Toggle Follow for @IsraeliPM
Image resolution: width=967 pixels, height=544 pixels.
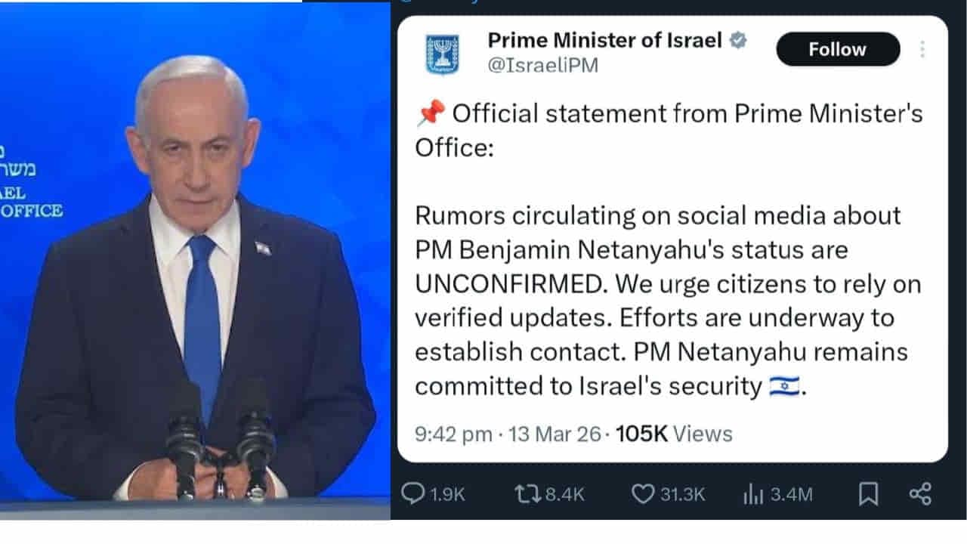coord(837,48)
